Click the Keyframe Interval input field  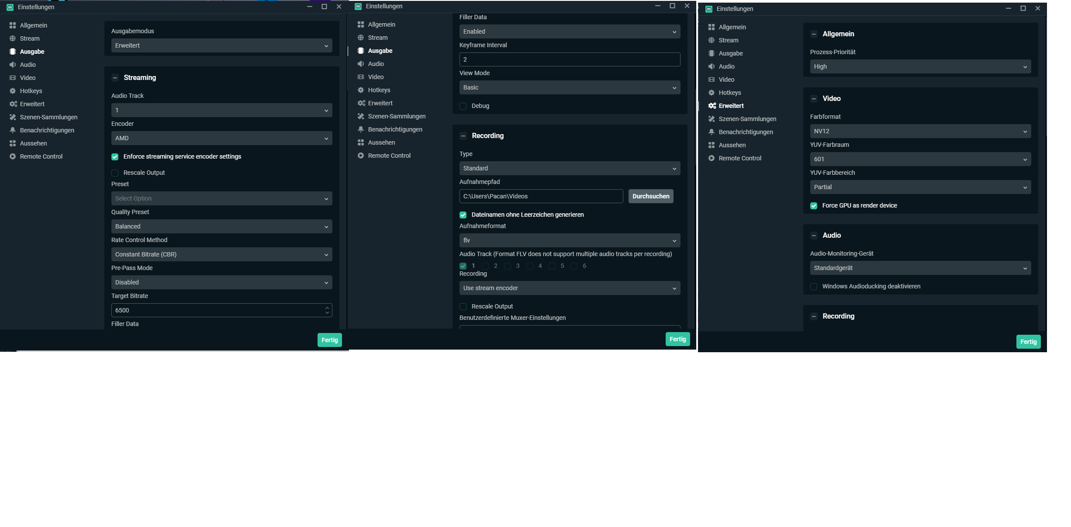click(570, 59)
